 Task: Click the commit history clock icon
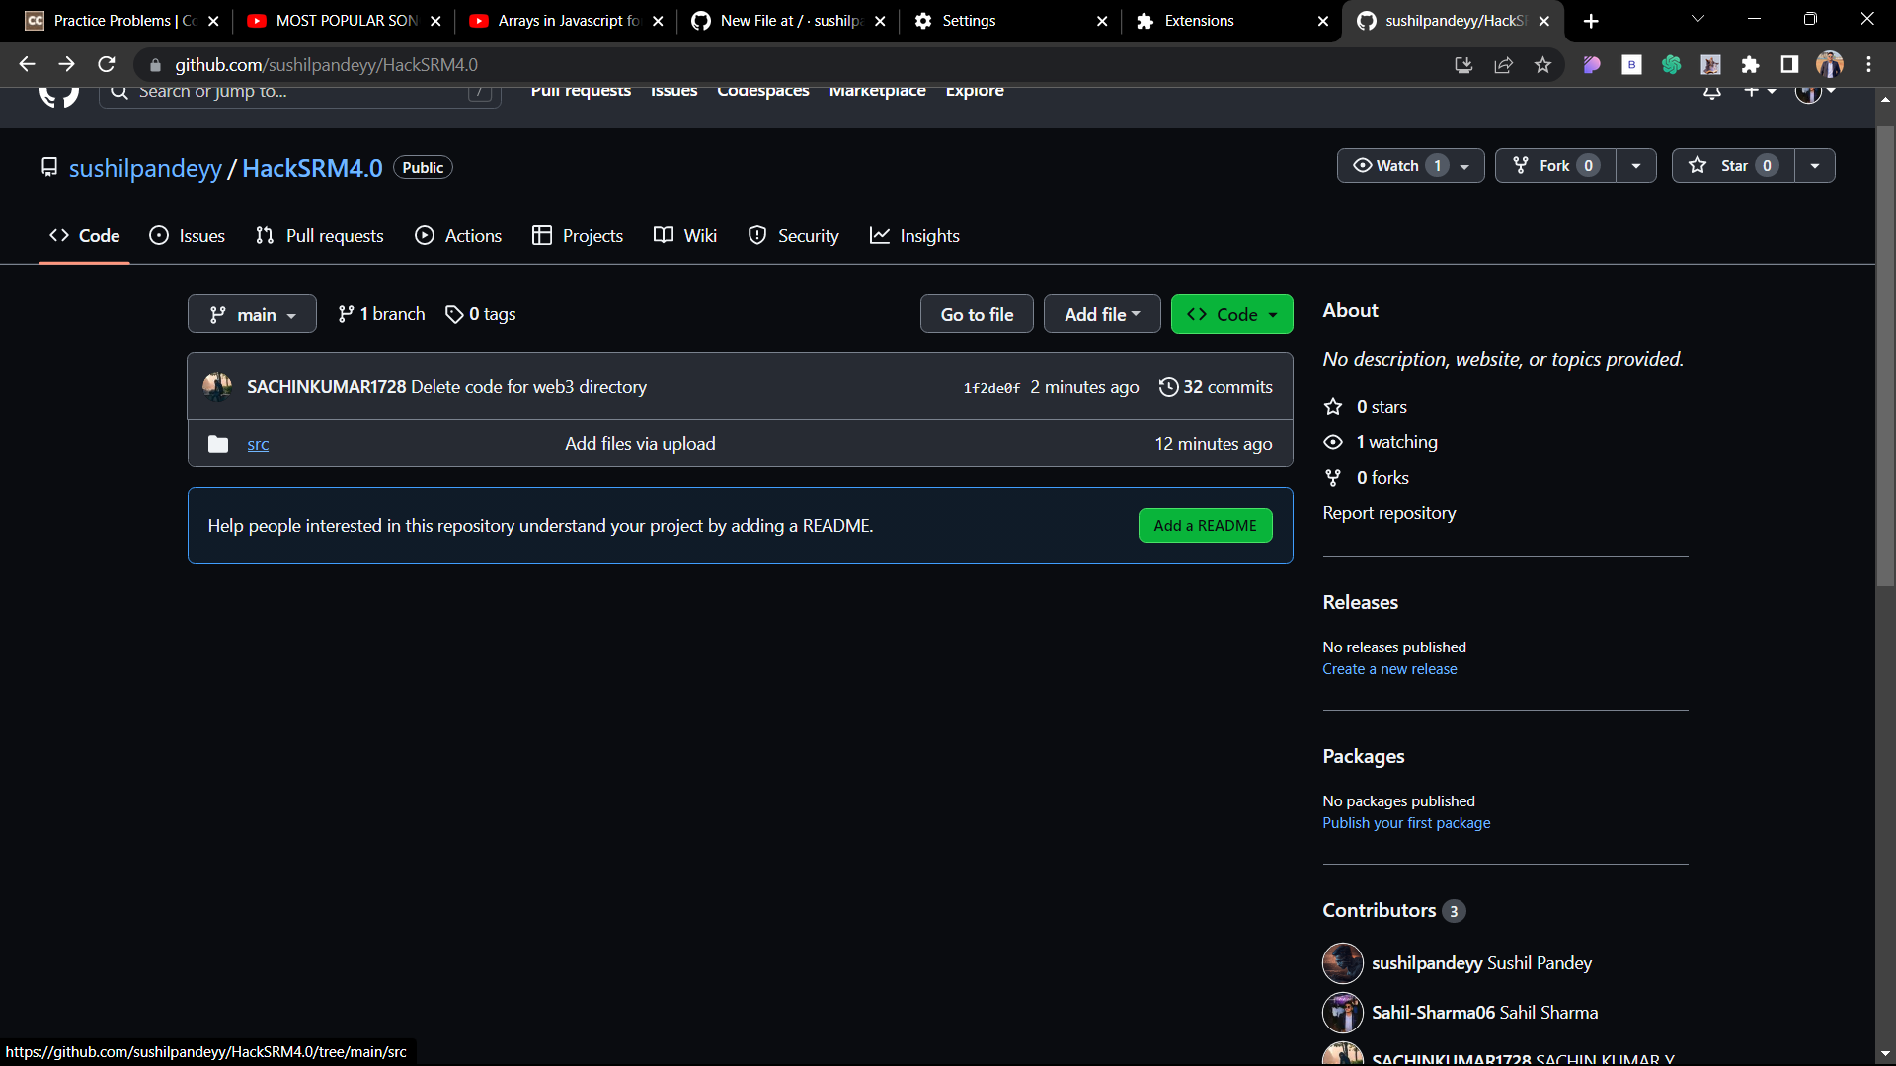click(1168, 386)
